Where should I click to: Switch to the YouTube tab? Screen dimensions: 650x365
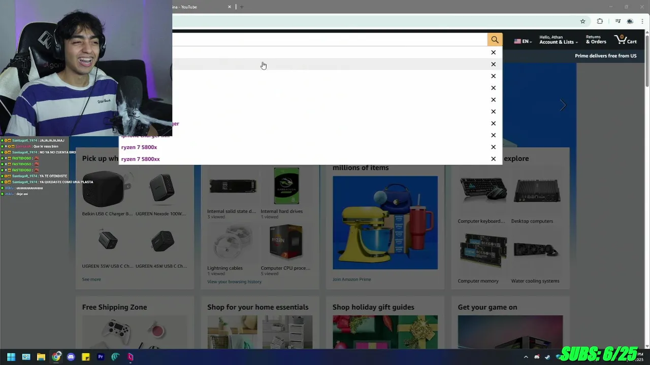(x=203, y=7)
